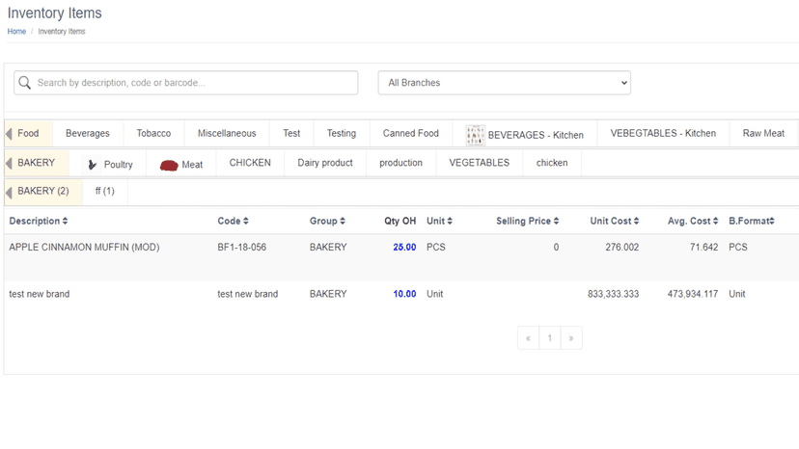Open test new brand item description
The height and width of the screenshot is (449, 799).
[40, 294]
